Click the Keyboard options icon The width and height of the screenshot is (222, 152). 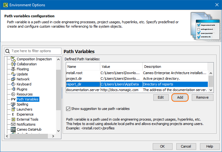coord(13,84)
